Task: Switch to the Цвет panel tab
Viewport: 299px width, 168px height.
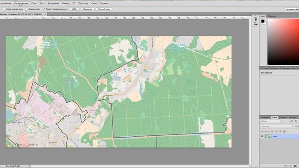Action: [x=263, y=16]
